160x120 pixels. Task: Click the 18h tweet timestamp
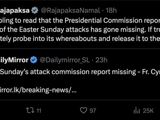111,10
